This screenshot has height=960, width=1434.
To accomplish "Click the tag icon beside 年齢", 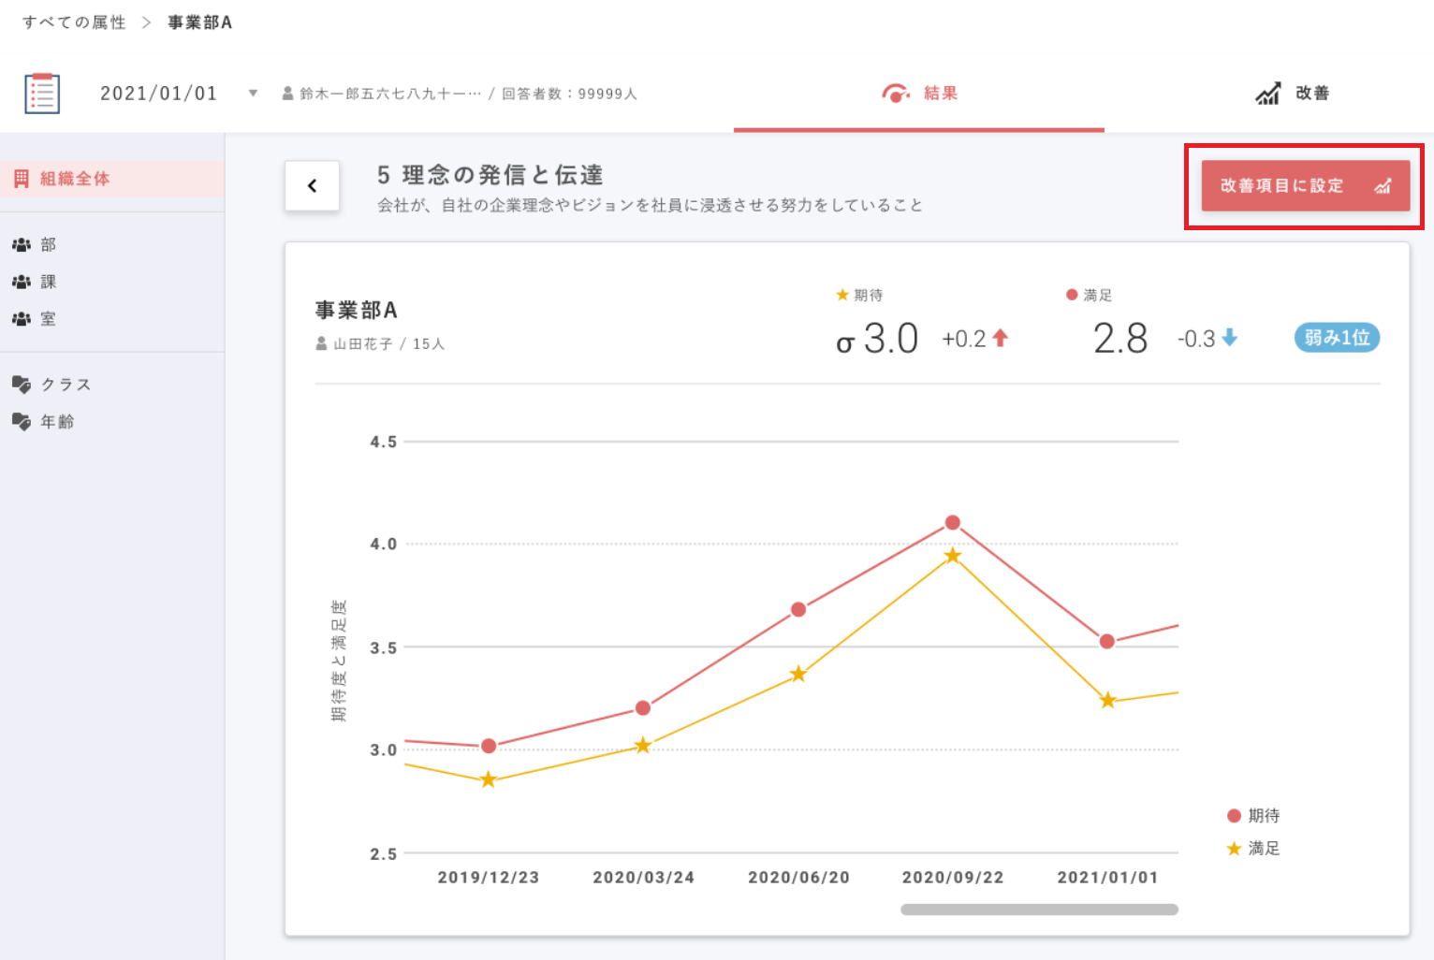I will (x=22, y=422).
